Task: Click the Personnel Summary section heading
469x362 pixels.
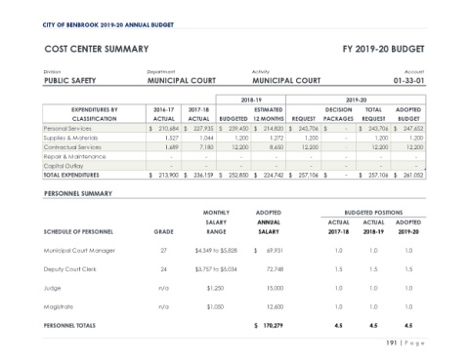Action: 78,193
